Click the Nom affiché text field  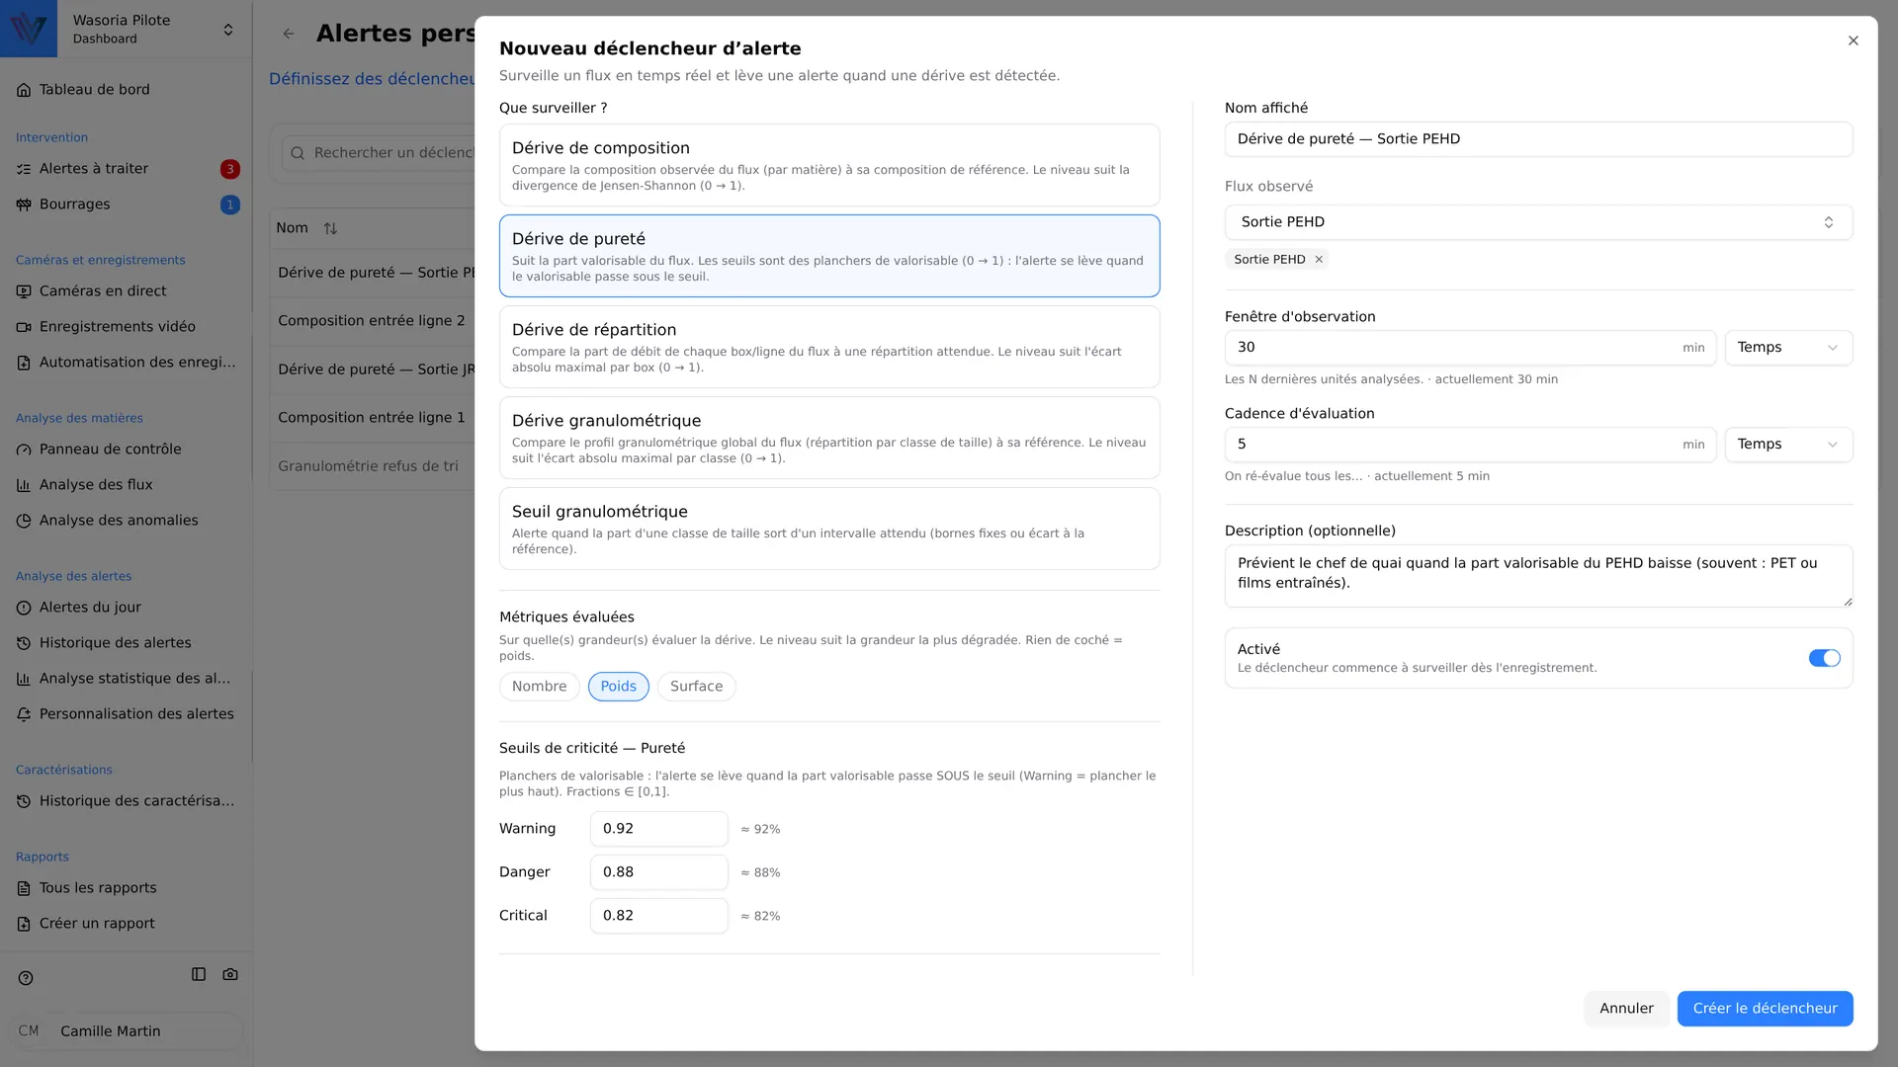click(1538, 139)
